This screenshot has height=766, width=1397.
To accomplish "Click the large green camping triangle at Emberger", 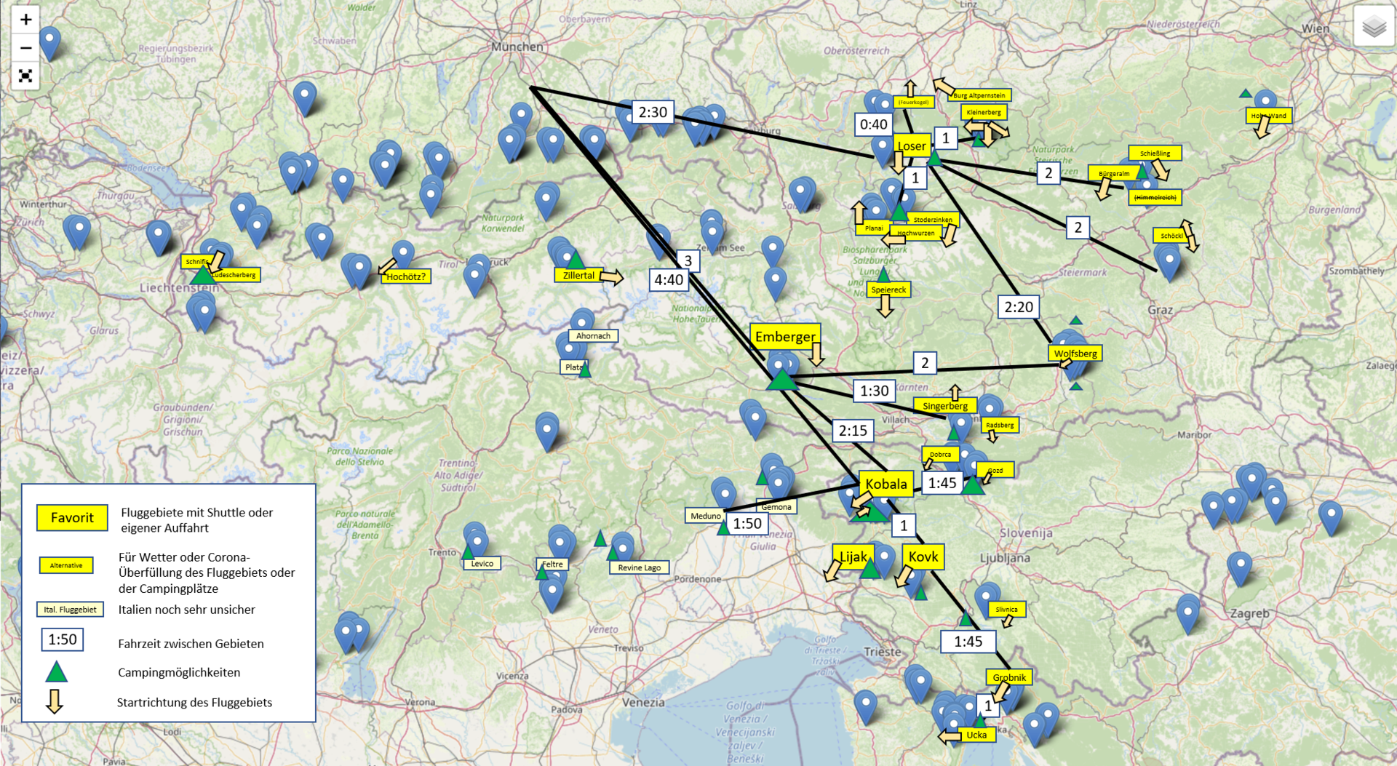I will (782, 380).
